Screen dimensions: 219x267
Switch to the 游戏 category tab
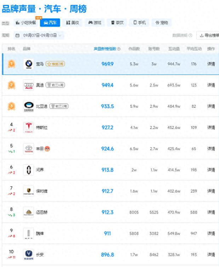tap(95, 23)
